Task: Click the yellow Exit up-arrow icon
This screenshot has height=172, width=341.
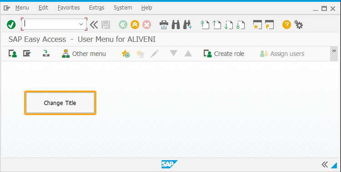Action: 135,25
